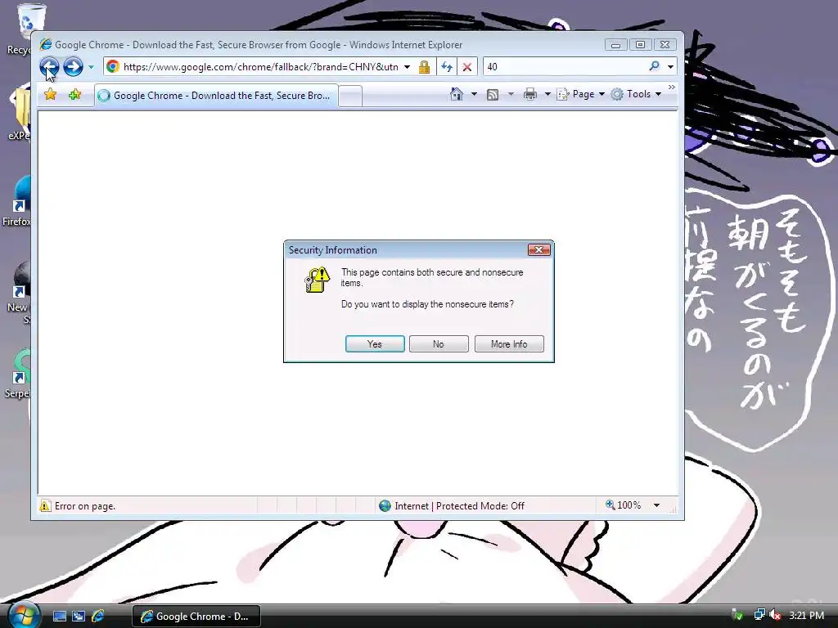Click the search box containing 40
The image size is (838, 628).
click(x=565, y=67)
